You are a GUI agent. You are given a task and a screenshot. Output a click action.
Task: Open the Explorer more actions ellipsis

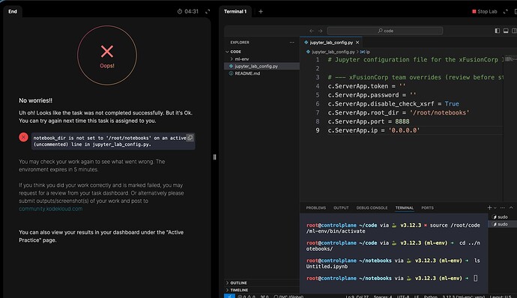291,42
